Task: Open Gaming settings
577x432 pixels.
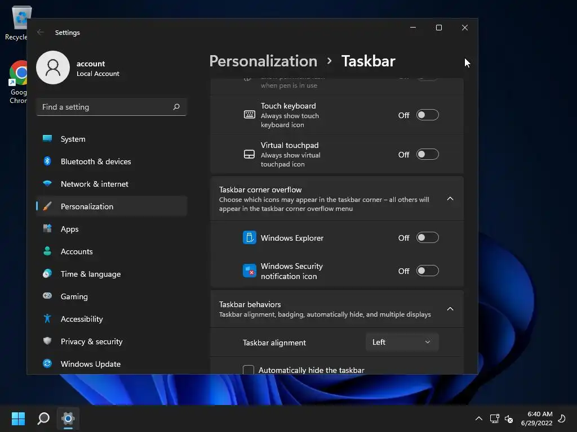Action: 112,296
